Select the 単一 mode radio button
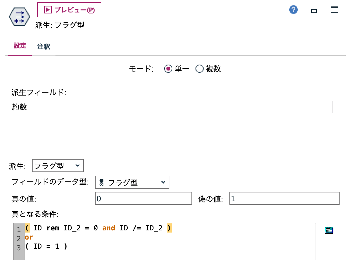Viewport: 349px width, 260px height. click(x=169, y=69)
